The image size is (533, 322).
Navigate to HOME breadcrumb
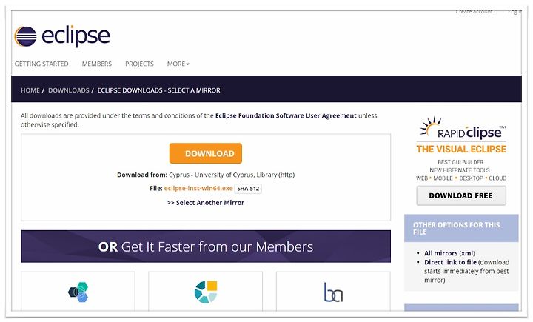30,90
